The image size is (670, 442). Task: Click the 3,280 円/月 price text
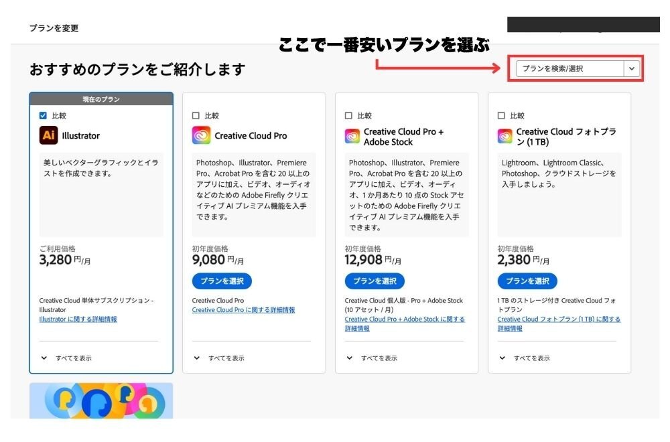[x=65, y=260]
